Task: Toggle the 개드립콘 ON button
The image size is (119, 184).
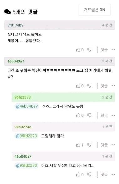Action: point(95,10)
